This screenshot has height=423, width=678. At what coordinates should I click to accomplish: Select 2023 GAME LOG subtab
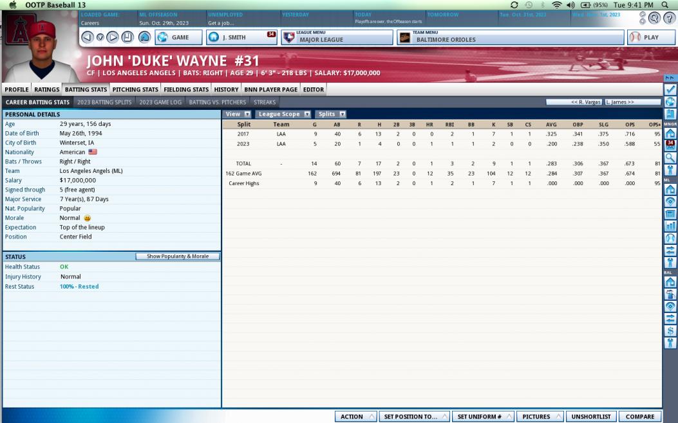(x=160, y=102)
